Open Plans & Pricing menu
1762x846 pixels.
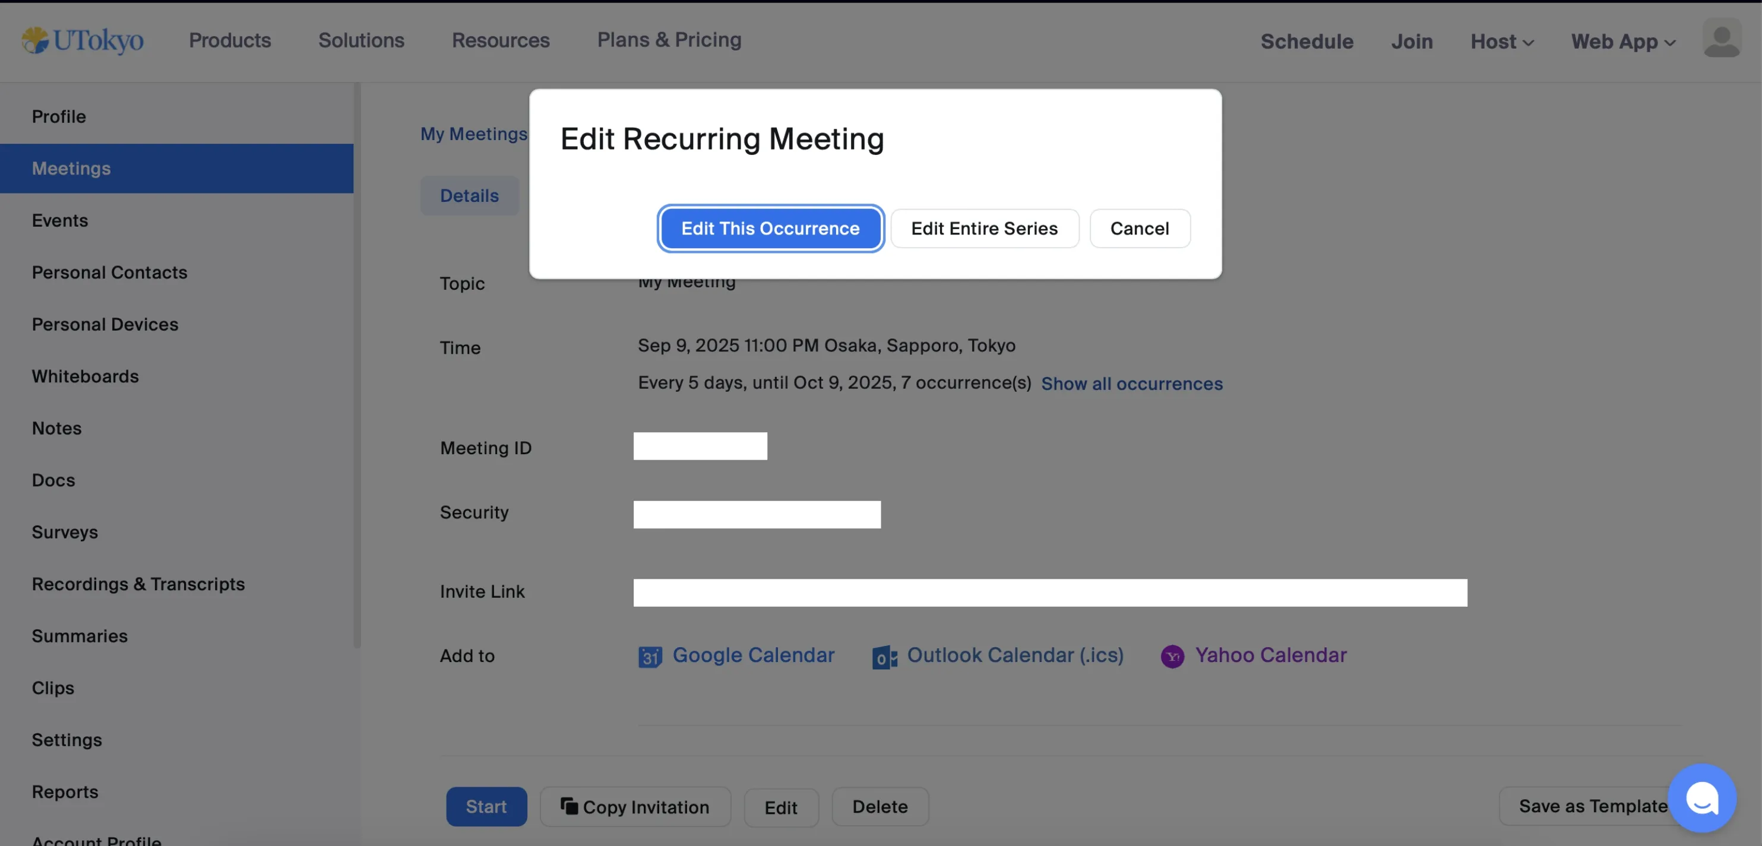[669, 40]
